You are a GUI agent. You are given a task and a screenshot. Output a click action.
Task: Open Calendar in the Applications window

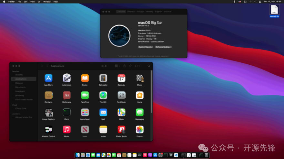pyautogui.click(x=121, y=78)
